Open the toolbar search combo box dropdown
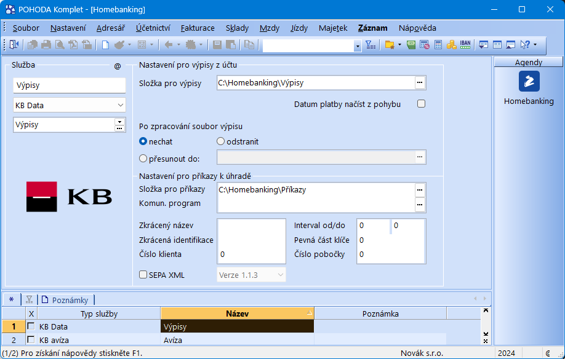The image size is (565, 359). pyautogui.click(x=358, y=46)
